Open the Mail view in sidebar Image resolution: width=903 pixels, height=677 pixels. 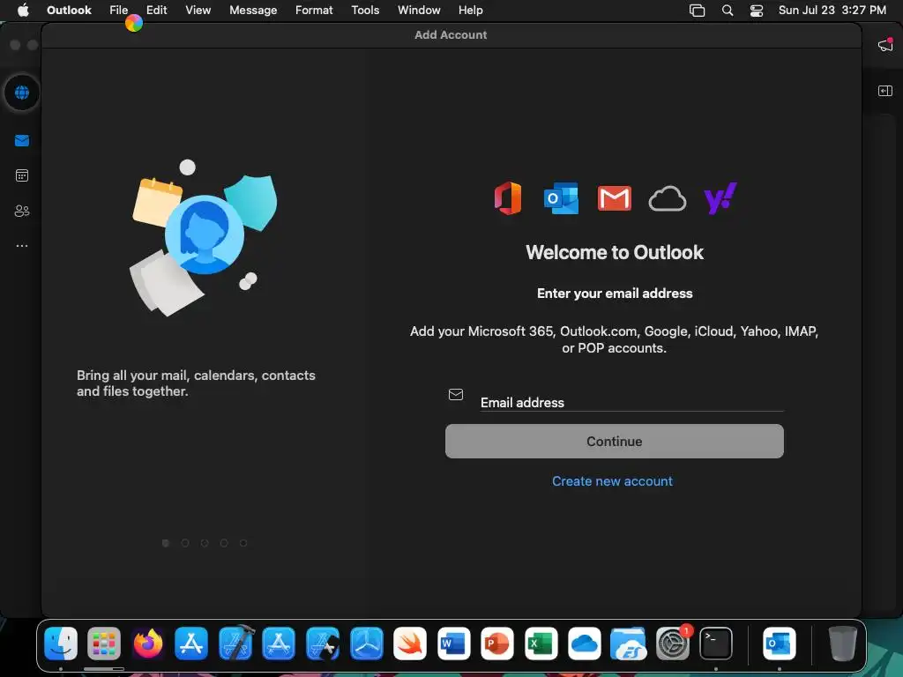click(x=22, y=140)
